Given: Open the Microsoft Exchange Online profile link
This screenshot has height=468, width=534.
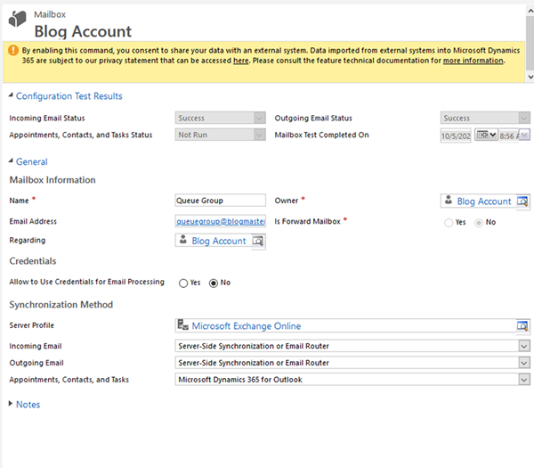Looking at the screenshot, I should tap(247, 326).
